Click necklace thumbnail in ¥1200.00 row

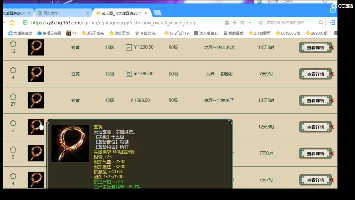[x=36, y=47]
